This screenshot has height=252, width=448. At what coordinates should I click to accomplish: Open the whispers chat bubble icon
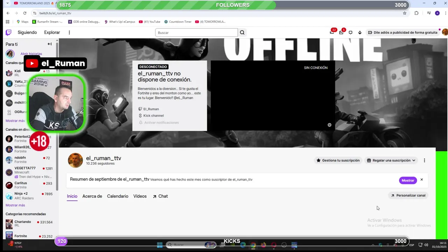click(x=350, y=33)
